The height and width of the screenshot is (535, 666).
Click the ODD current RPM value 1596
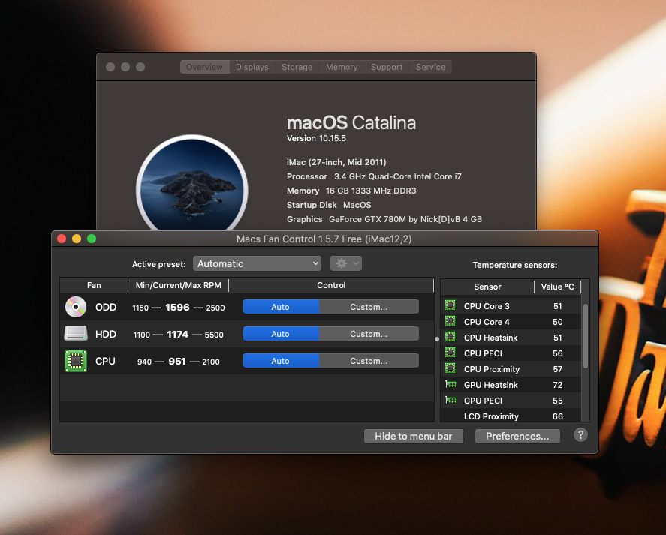[x=177, y=308]
